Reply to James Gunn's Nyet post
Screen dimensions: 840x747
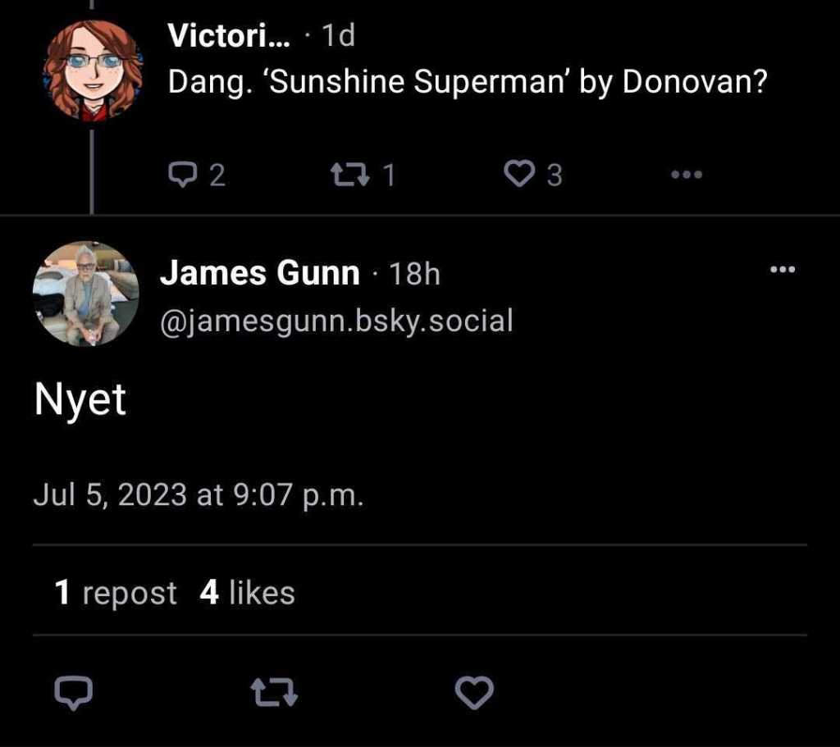coord(72,695)
